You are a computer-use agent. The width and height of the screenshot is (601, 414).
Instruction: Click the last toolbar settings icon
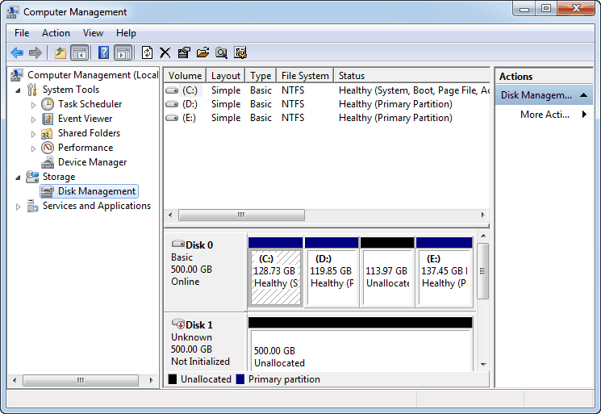(x=240, y=52)
